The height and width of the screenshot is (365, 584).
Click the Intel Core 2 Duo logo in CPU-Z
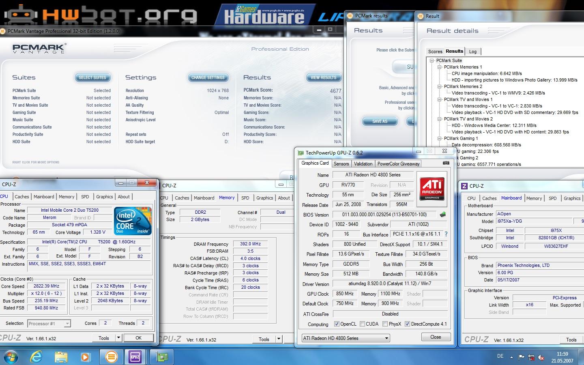[x=133, y=221]
